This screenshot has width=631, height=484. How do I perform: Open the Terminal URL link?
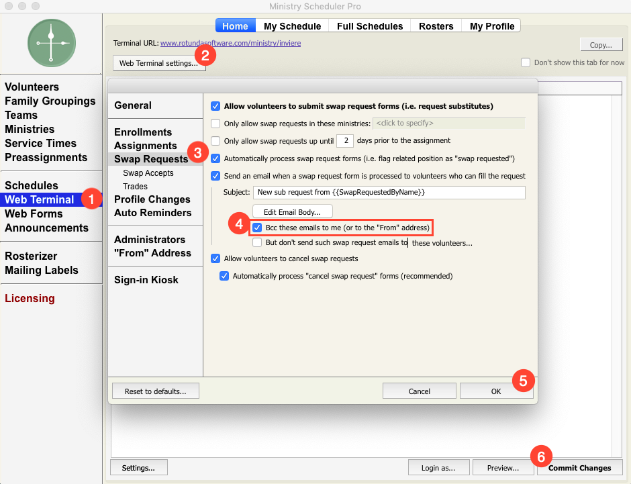point(231,43)
